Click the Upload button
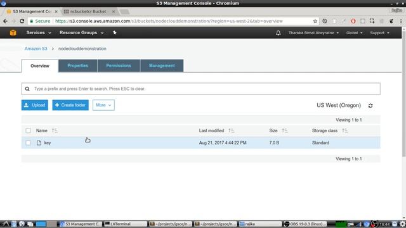 coord(35,105)
